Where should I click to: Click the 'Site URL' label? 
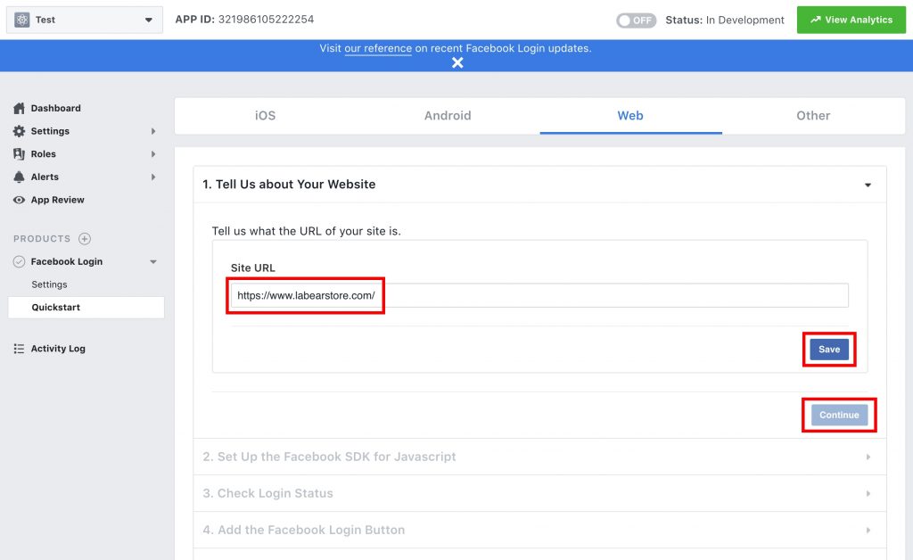pyautogui.click(x=252, y=268)
